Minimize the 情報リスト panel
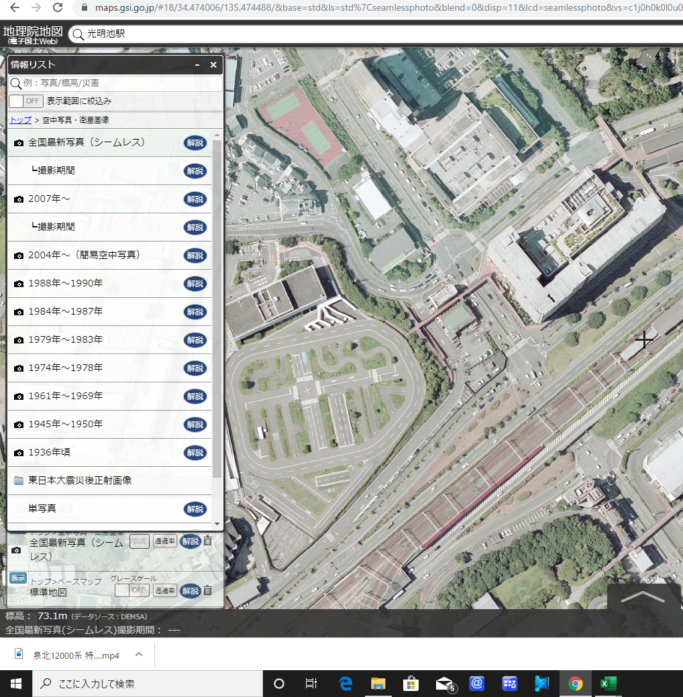The width and height of the screenshot is (683, 697). (197, 65)
